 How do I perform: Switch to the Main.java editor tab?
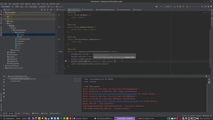[x=62, y=10]
